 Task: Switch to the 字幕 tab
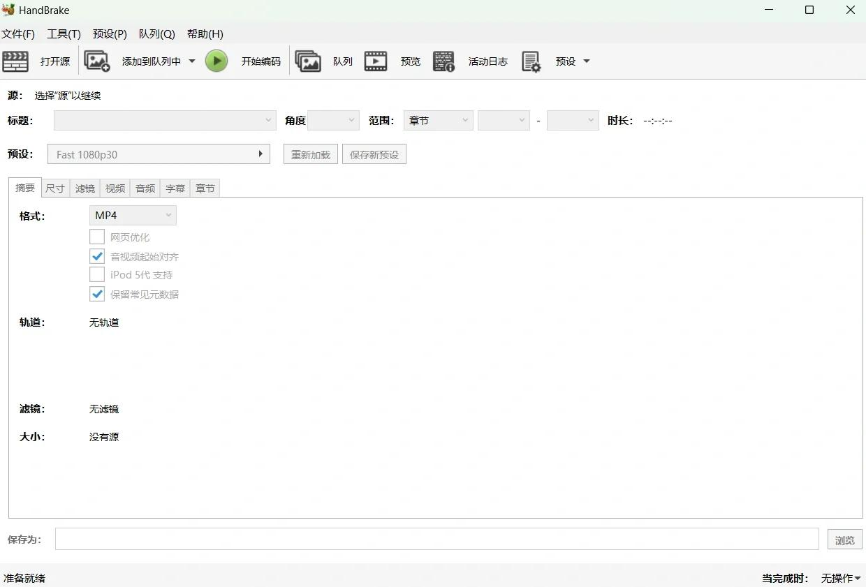tap(175, 188)
